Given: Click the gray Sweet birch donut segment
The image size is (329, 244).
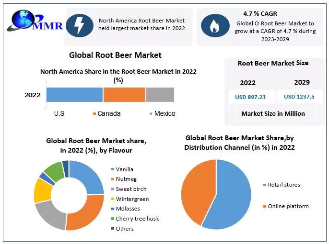Looking at the screenshot, I should 49,213.
